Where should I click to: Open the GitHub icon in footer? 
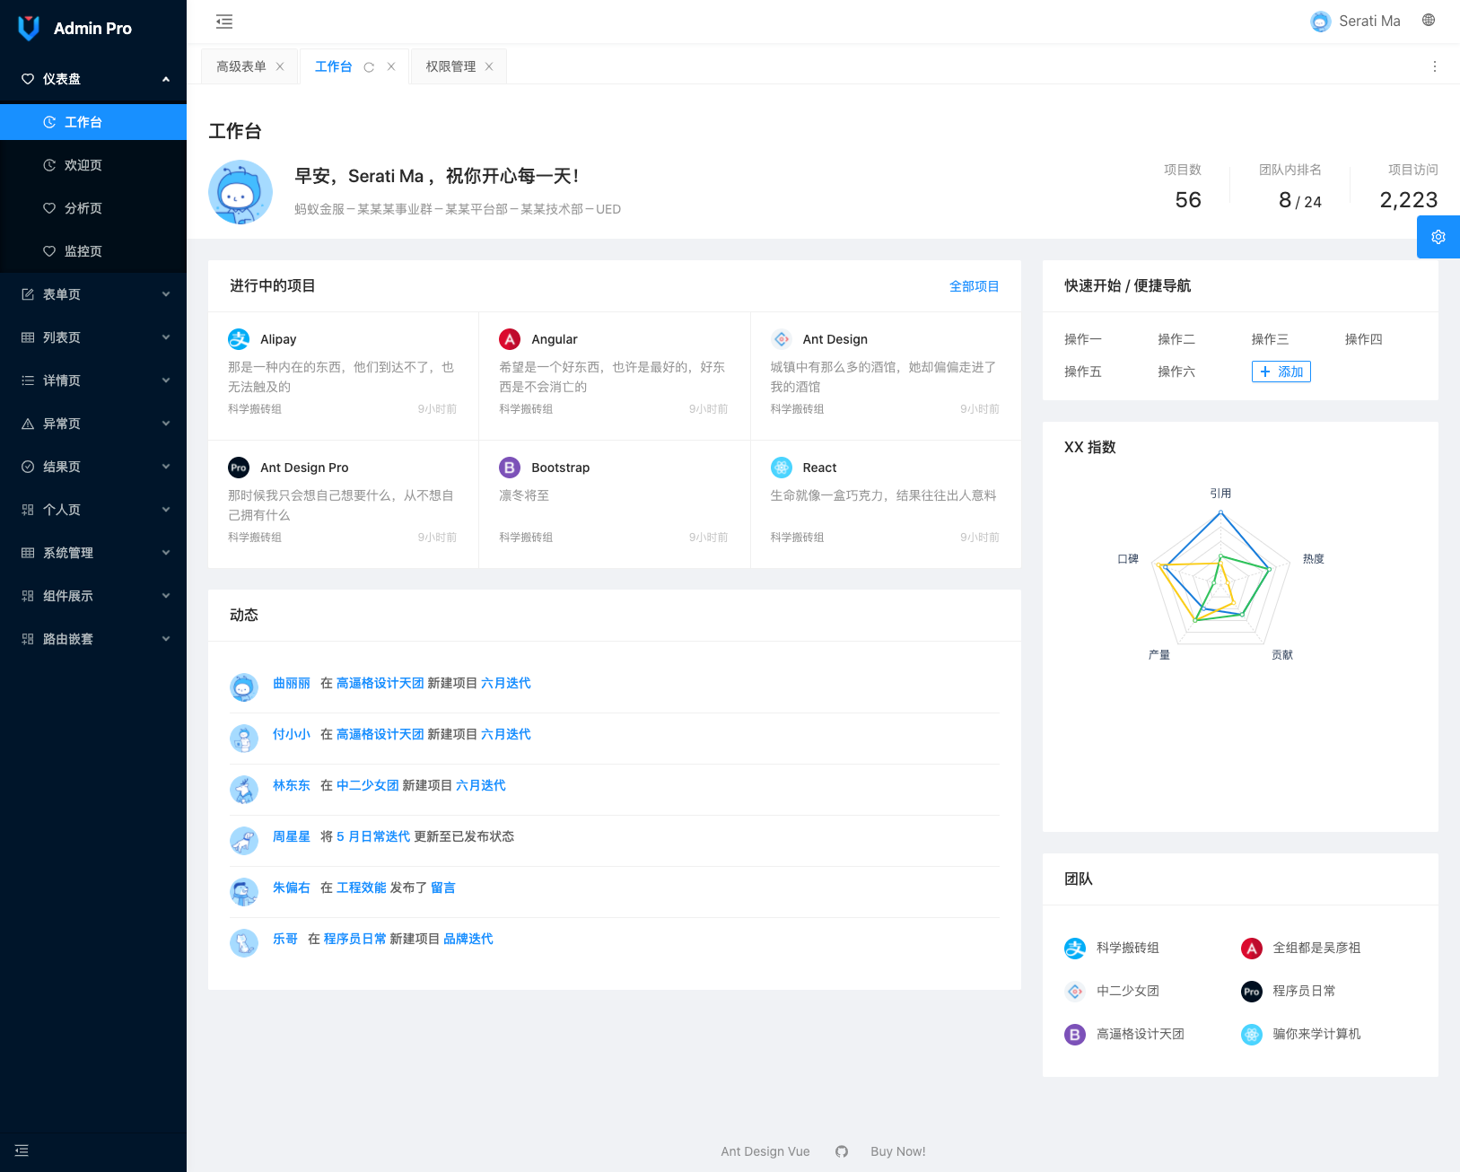[x=841, y=1151]
